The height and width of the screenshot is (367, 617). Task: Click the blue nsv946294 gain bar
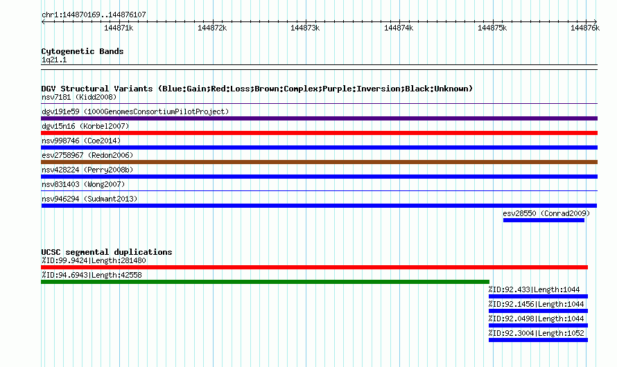point(319,206)
